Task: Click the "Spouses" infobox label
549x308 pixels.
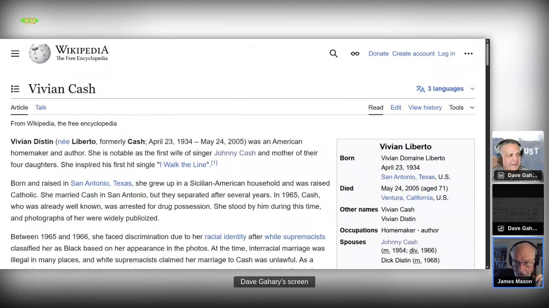Action: [353, 242]
